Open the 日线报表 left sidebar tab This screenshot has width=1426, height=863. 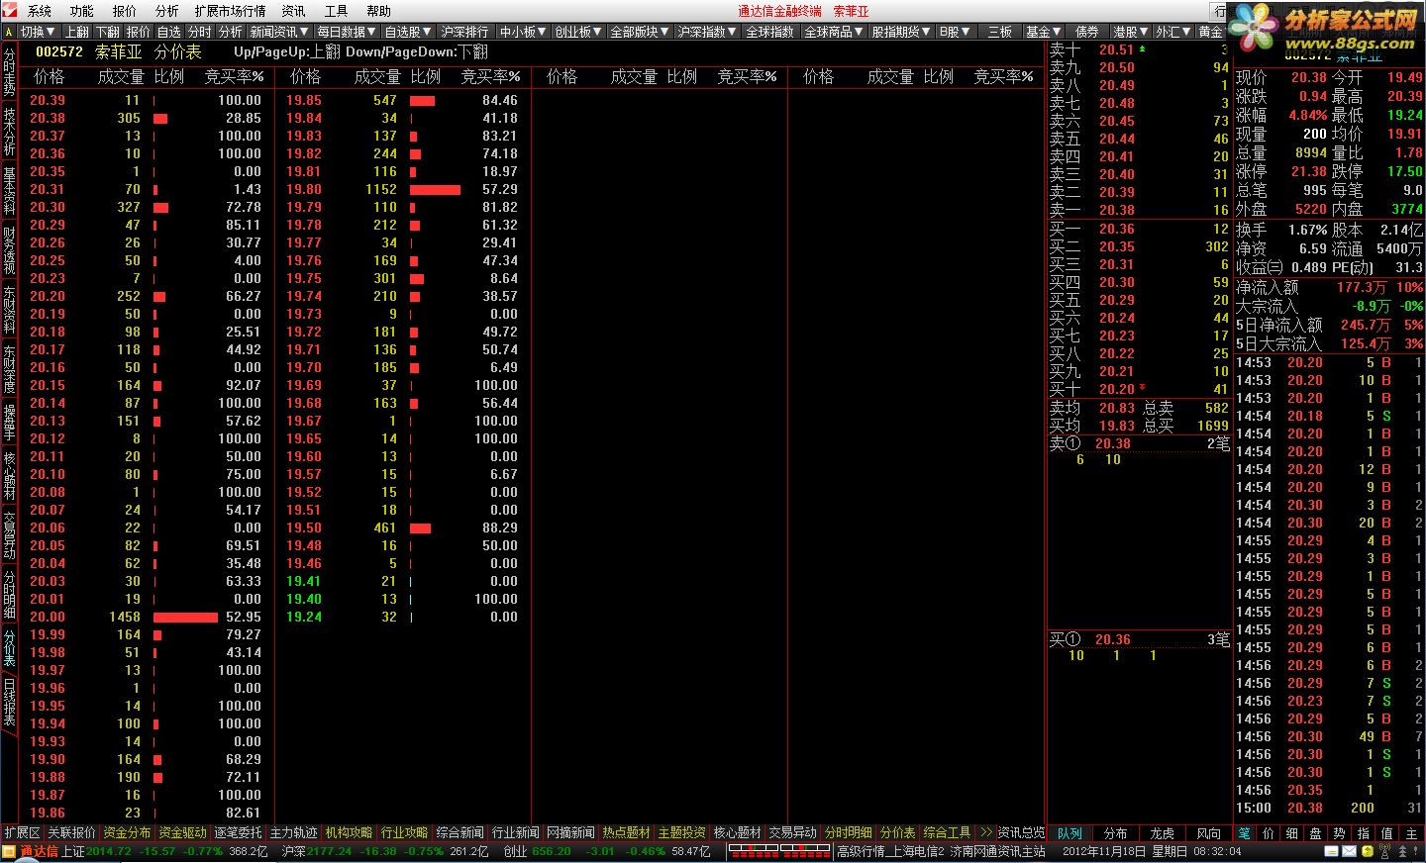9,703
